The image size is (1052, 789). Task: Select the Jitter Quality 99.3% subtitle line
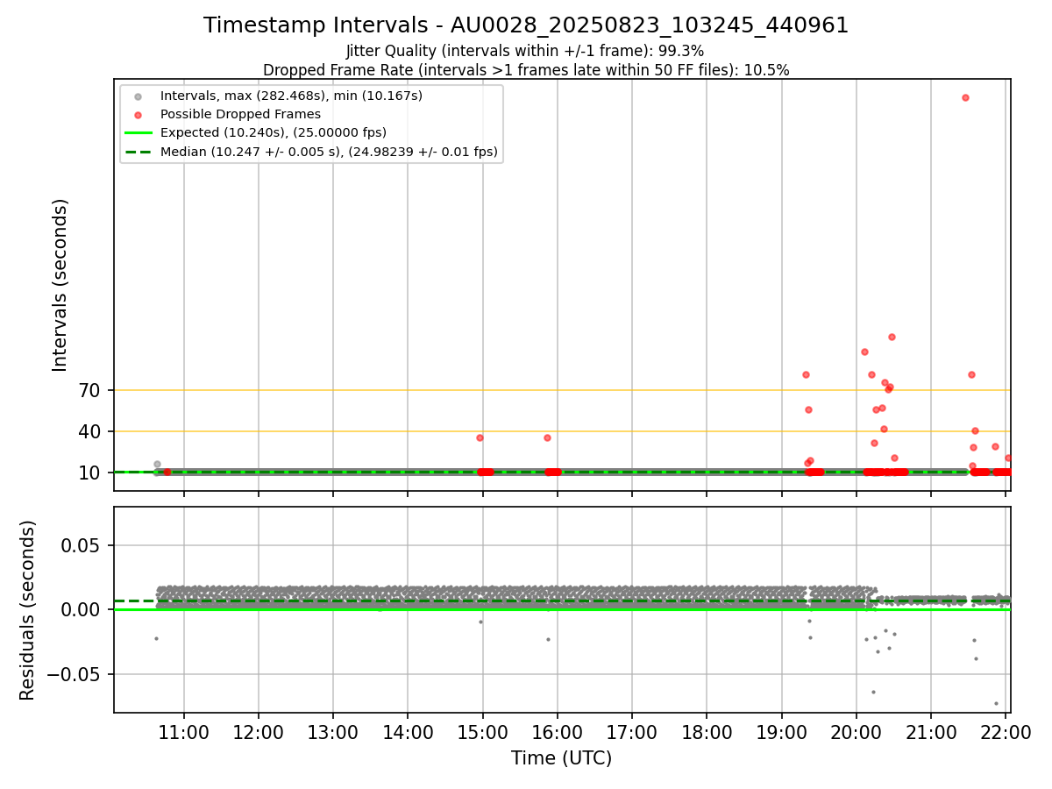point(526,52)
